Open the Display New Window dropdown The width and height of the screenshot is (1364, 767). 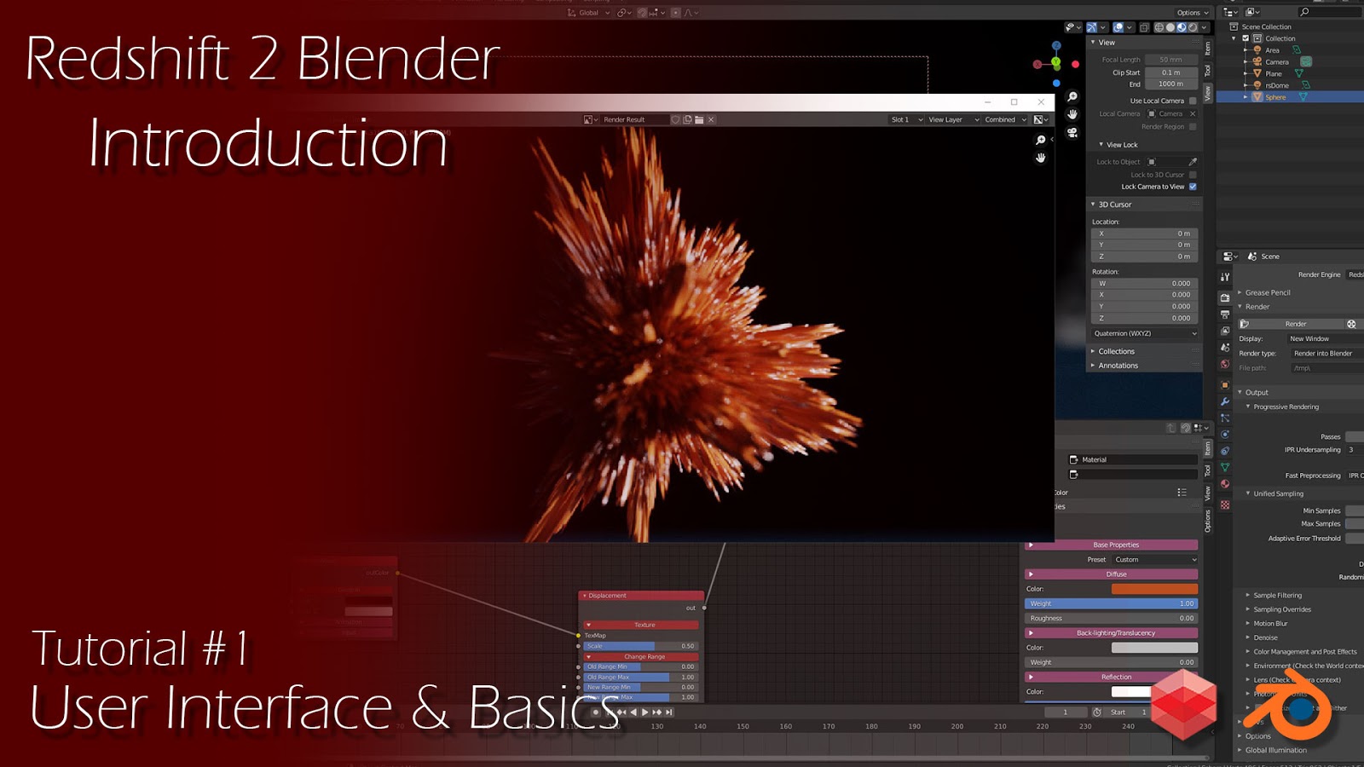coord(1325,338)
